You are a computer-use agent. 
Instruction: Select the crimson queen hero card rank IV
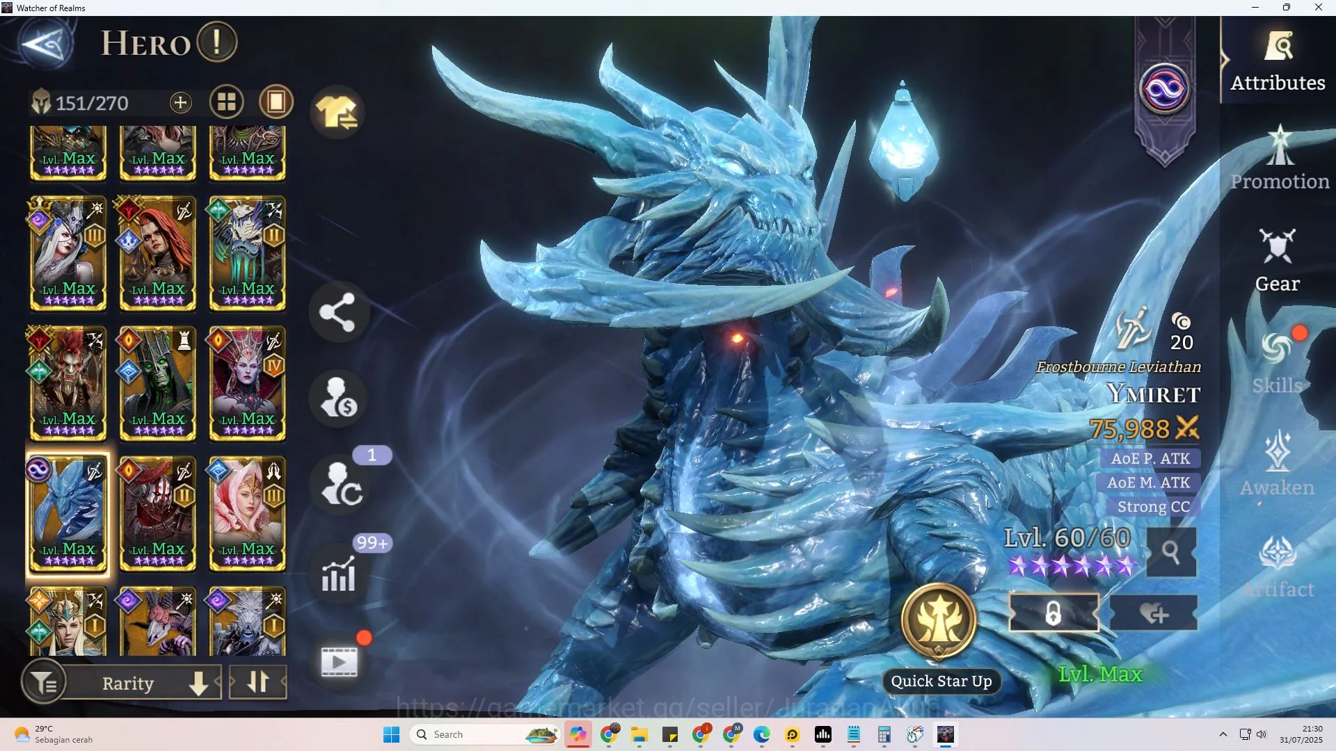coord(248,384)
